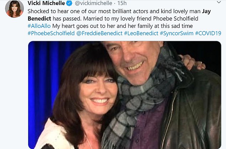Expand the tweet options chevron
Viewport: 226px width, 149px height.
tap(219, 2)
